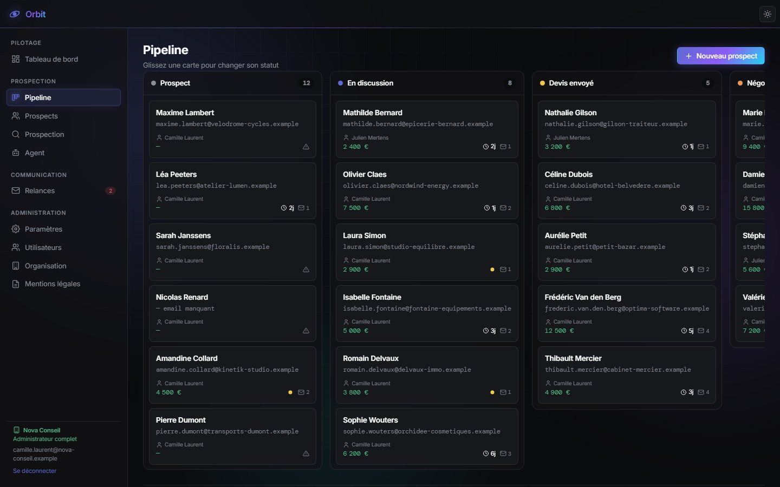Click Nouveau prospect button
The image size is (780, 487).
[720, 56]
